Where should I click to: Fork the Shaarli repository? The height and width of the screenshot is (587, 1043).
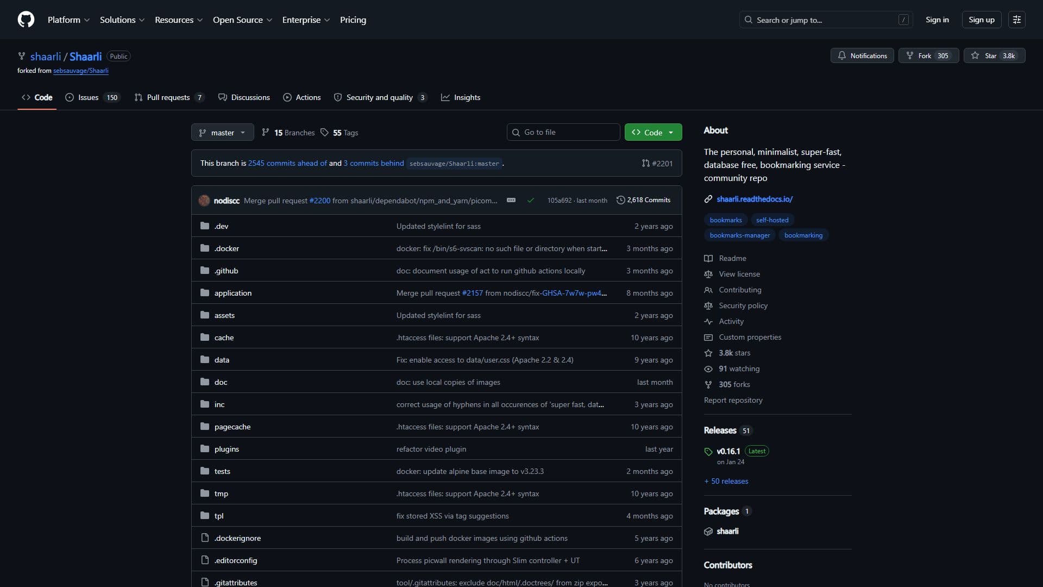click(x=928, y=55)
